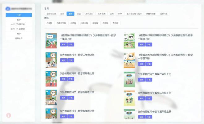Screen dimensions: 204x124
Task: Download the 数学四年级上册 textbook
Action: [x=71, y=98]
